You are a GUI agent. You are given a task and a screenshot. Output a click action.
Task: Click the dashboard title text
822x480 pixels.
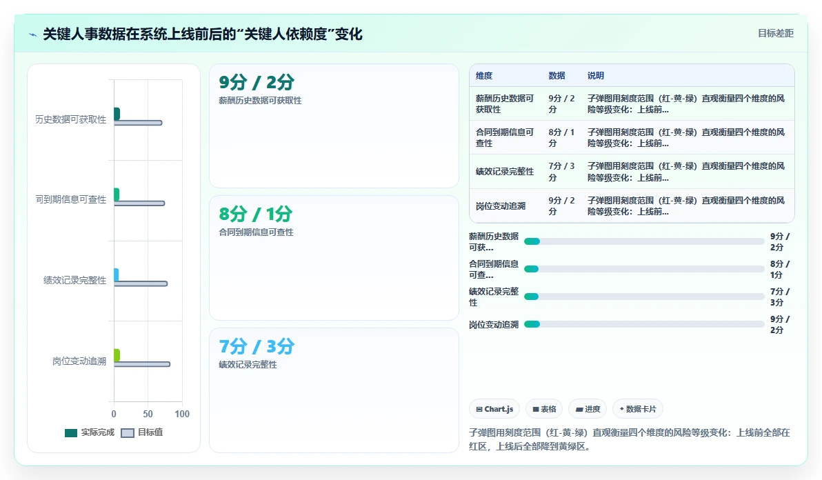point(202,34)
